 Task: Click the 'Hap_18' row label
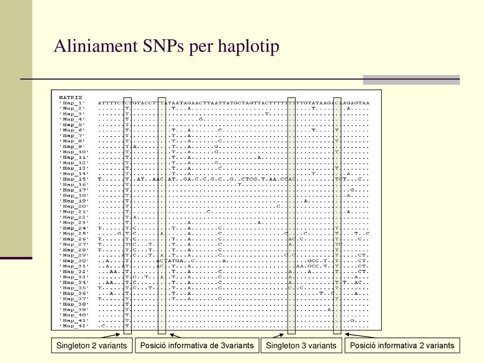[x=74, y=195]
